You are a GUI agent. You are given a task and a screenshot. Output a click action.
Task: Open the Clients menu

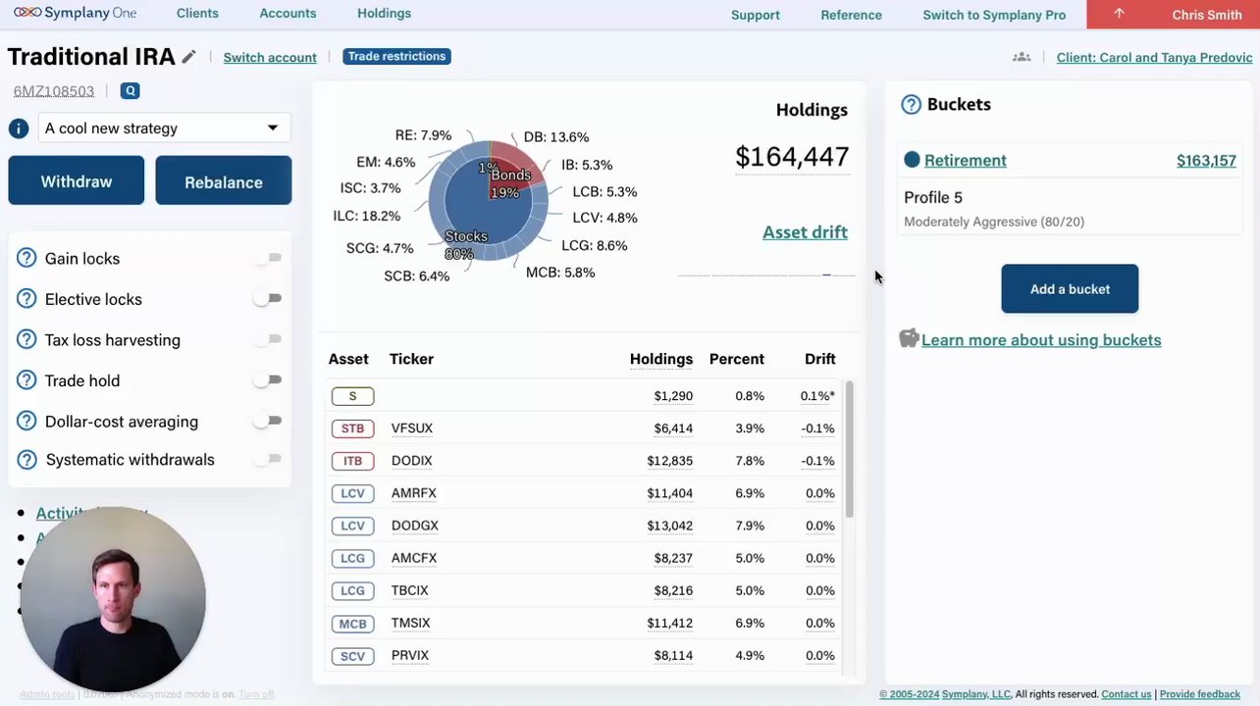pos(197,14)
